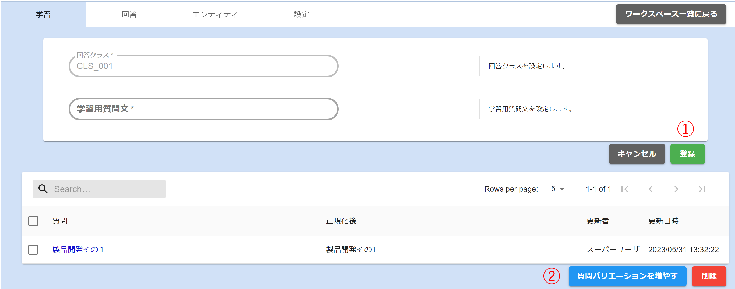Go to the first page of results

(625, 189)
